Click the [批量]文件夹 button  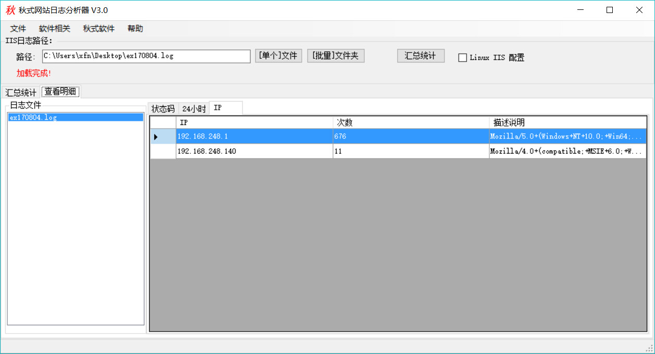pos(336,56)
